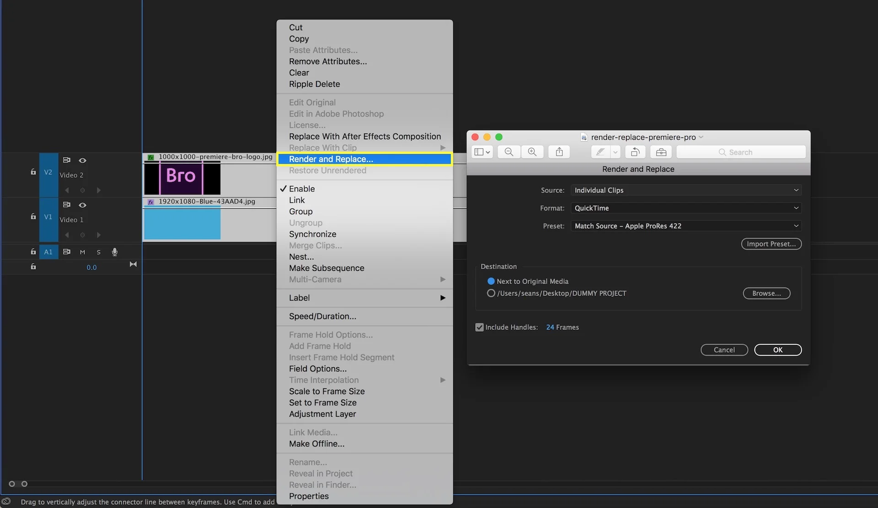Click the Import Preset button
The image size is (878, 508).
(771, 243)
